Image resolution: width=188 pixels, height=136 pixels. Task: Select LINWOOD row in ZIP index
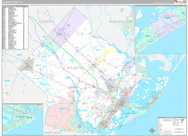14,18
